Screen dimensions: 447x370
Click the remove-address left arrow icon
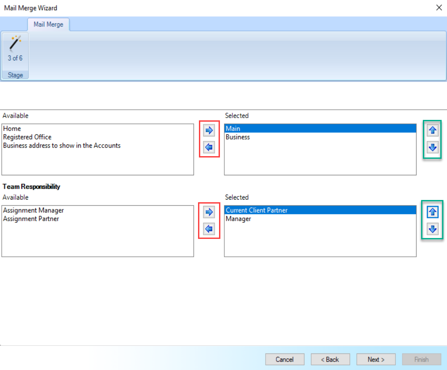point(209,147)
